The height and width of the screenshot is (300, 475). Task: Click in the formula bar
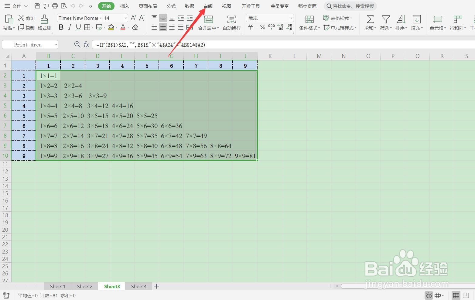pos(284,45)
